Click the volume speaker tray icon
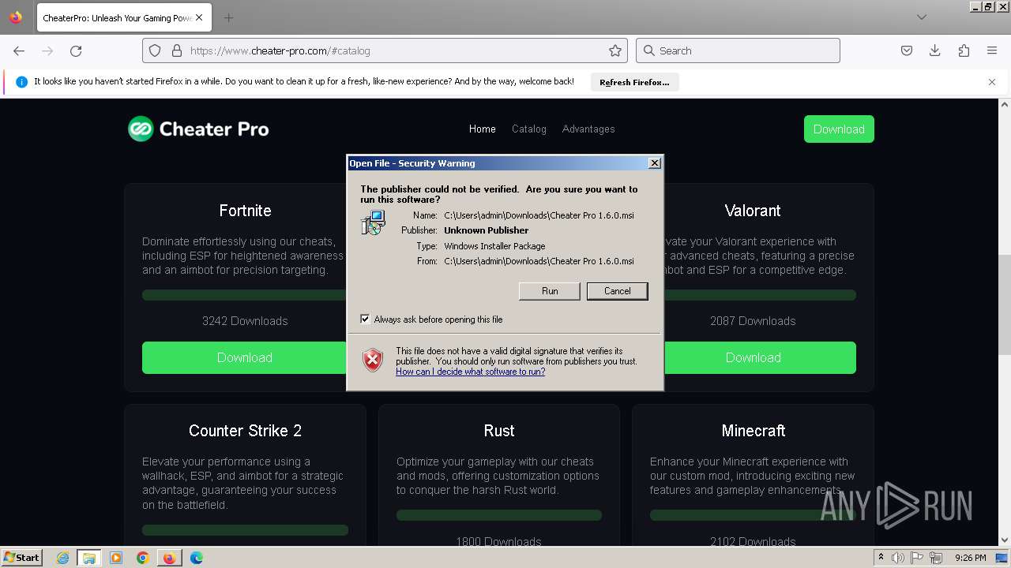 tap(898, 558)
